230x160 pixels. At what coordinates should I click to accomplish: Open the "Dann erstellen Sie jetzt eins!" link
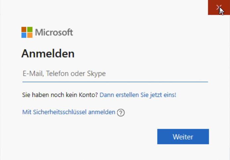coord(138,95)
